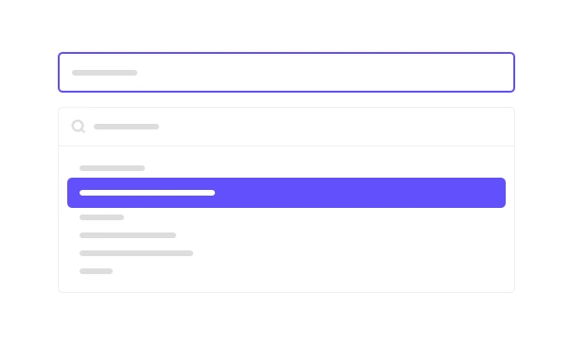Click empty right side of the top select field
Viewport: 572px width, 344px height.
[329, 72]
